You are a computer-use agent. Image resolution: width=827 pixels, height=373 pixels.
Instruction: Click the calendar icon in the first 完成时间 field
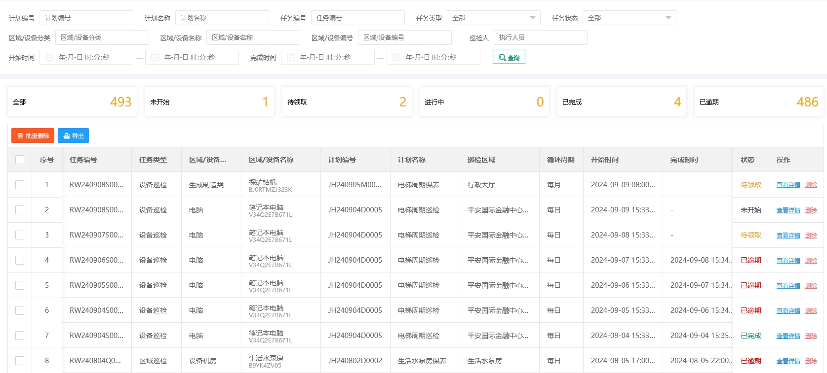(291, 57)
